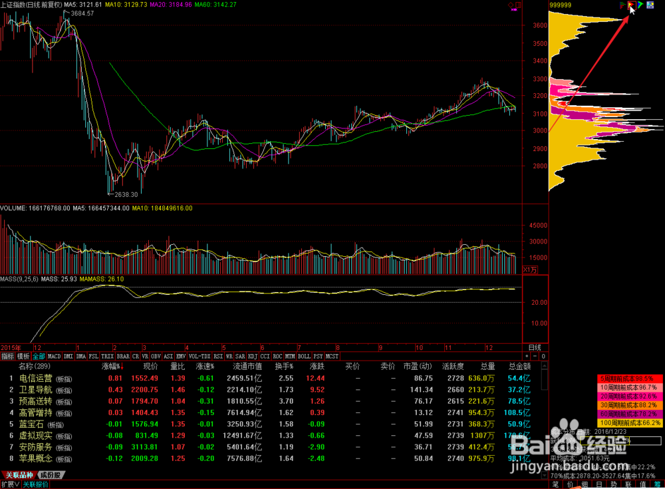Screen dimensions: 665x489
Task: Click the 20周期前成本 magenta legend swatch
Action: click(630, 397)
